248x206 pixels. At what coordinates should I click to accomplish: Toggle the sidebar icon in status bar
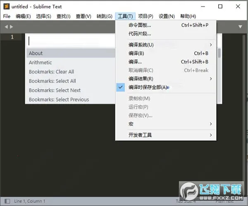pos(7,201)
